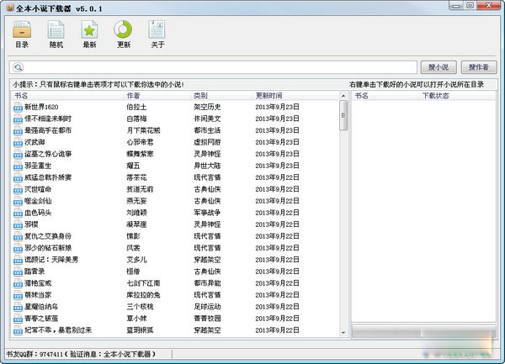Click author 月下菜花贼
This screenshot has width=505, height=364.
pos(143,130)
